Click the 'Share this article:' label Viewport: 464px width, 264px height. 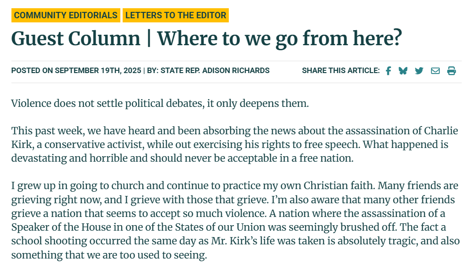pyautogui.click(x=340, y=71)
